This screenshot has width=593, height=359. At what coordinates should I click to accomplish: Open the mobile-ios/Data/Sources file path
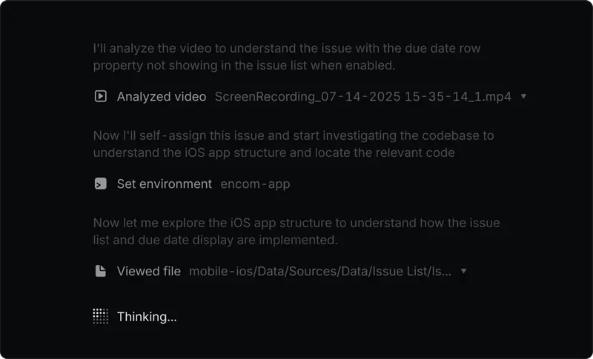click(319, 271)
